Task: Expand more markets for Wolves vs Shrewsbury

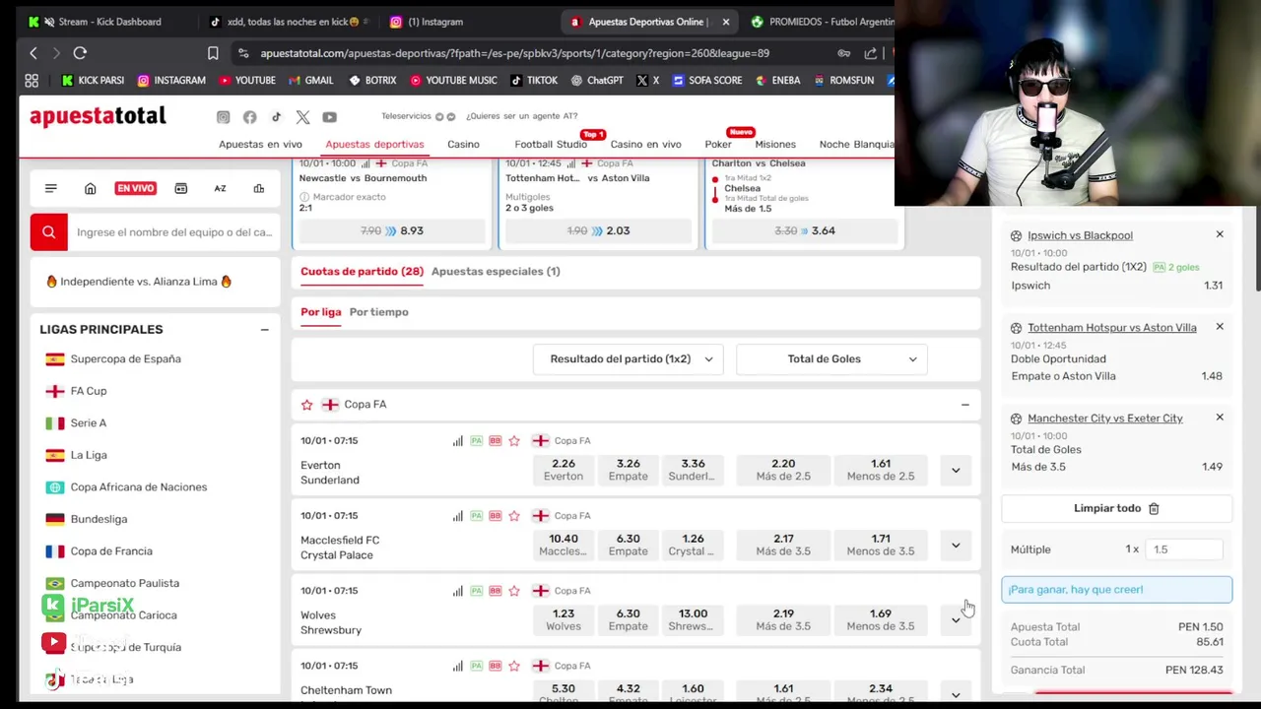Action: pos(956,620)
